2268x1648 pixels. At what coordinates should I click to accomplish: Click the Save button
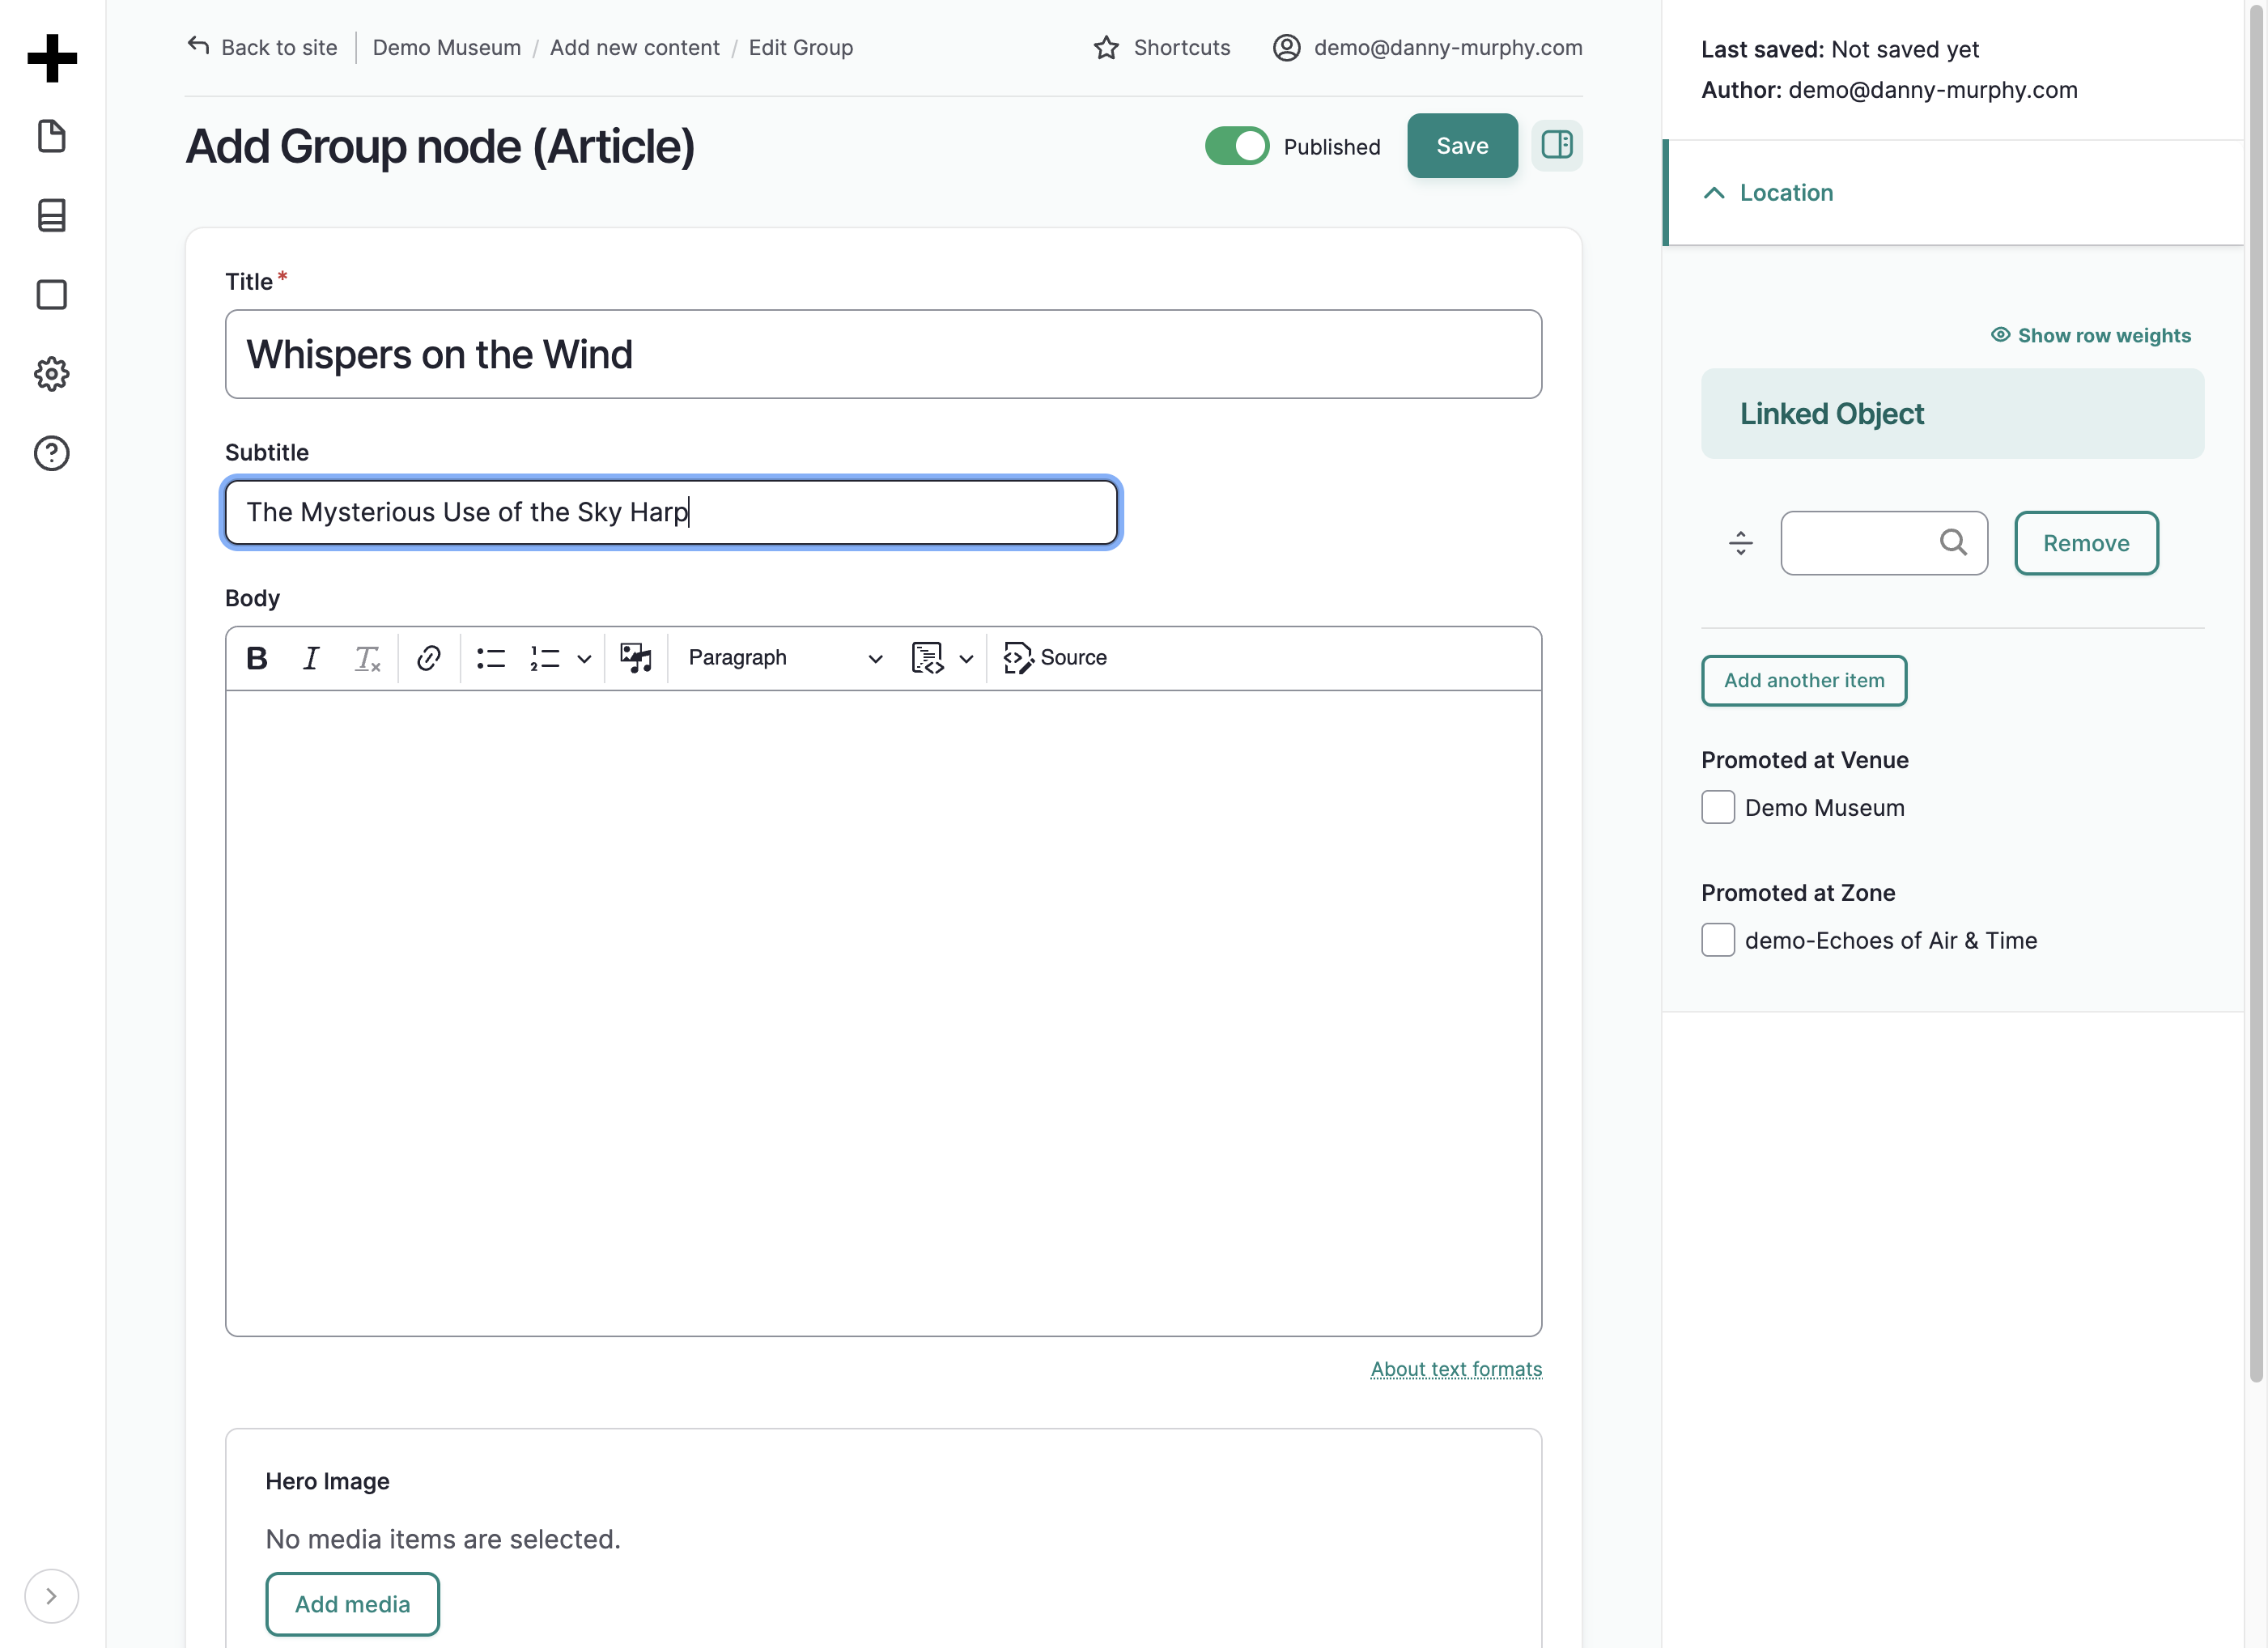tap(1462, 146)
